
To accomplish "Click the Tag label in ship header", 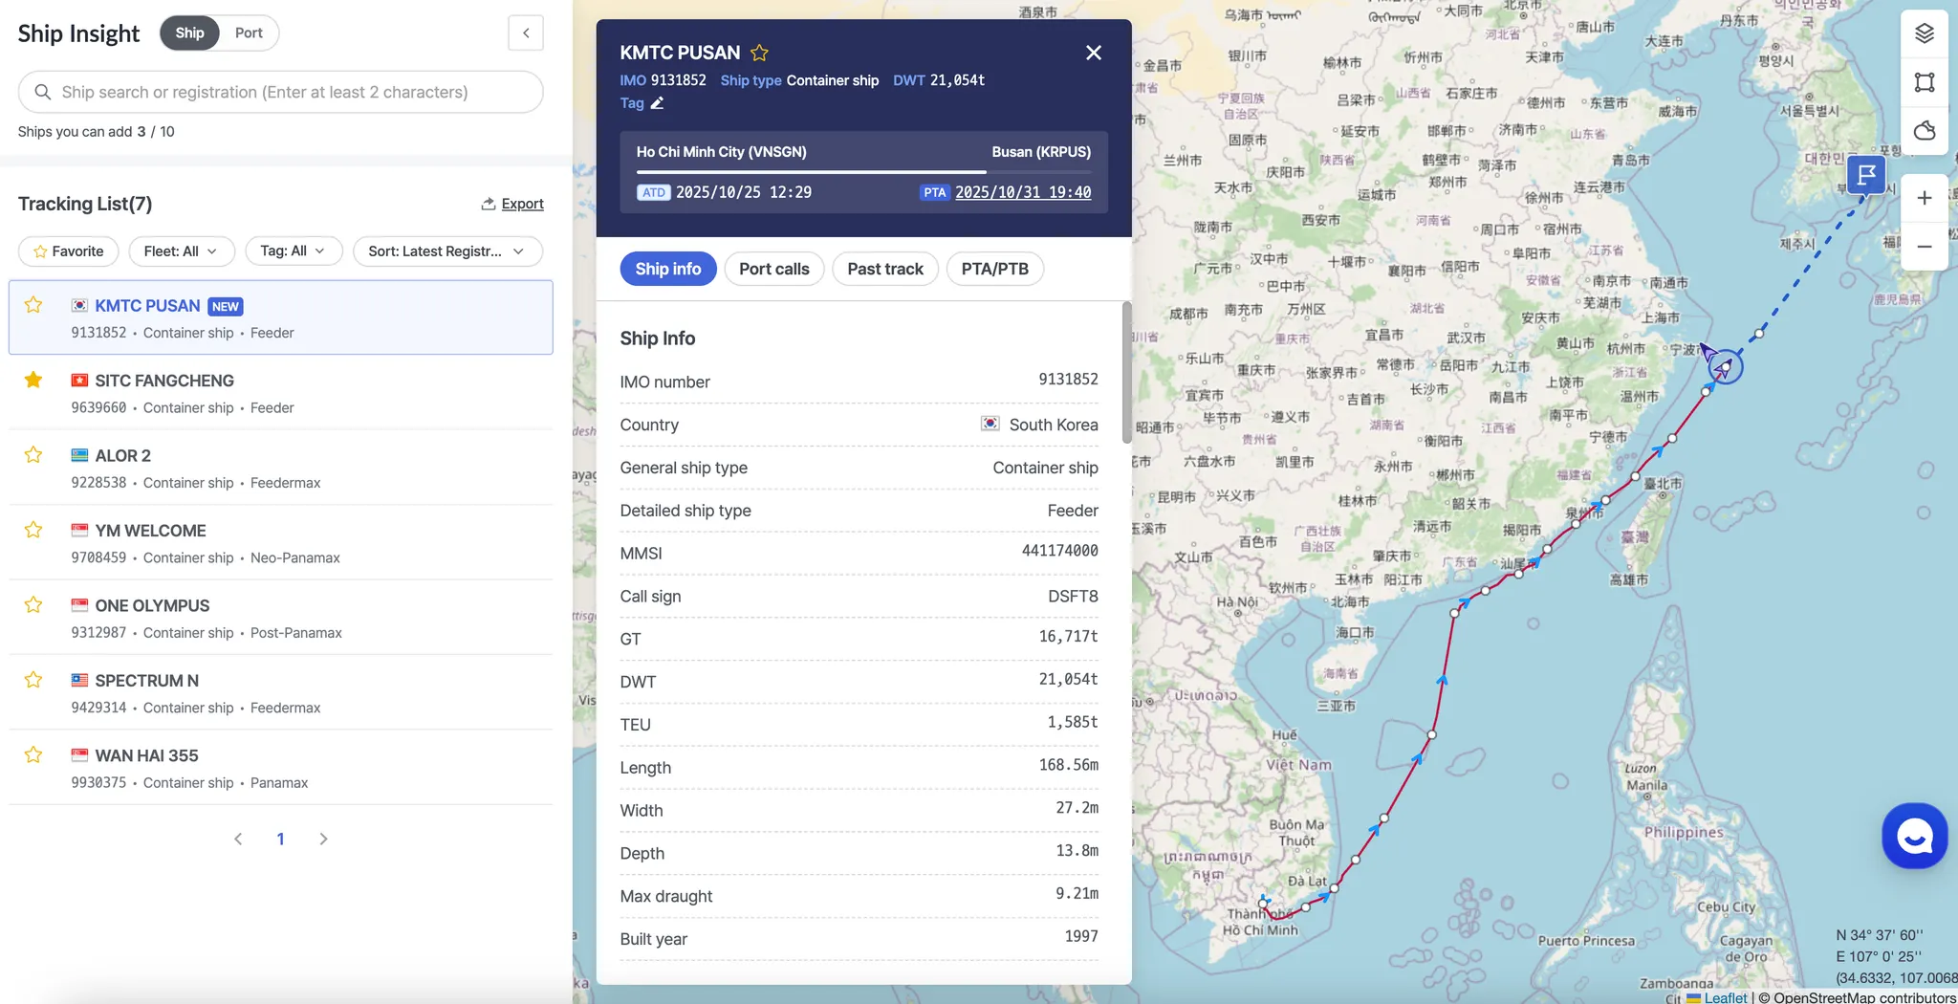I will pyautogui.click(x=632, y=103).
